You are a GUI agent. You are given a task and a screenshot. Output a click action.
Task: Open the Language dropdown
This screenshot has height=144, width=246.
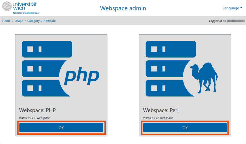(232, 8)
